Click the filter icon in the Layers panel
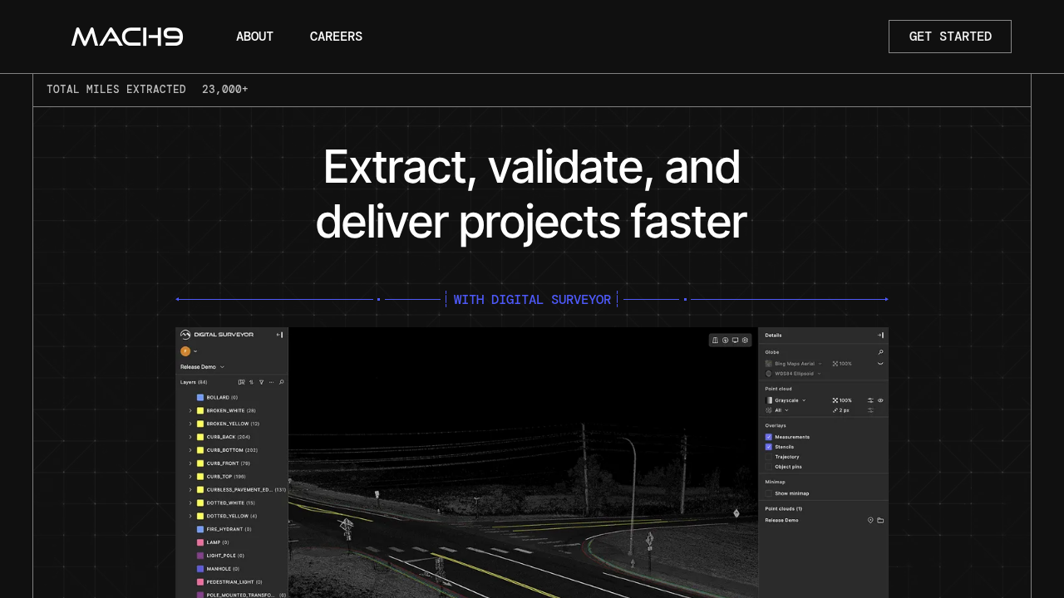The width and height of the screenshot is (1064, 598). [261, 381]
